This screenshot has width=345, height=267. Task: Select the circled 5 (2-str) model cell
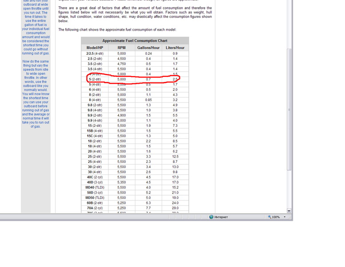[95, 79]
